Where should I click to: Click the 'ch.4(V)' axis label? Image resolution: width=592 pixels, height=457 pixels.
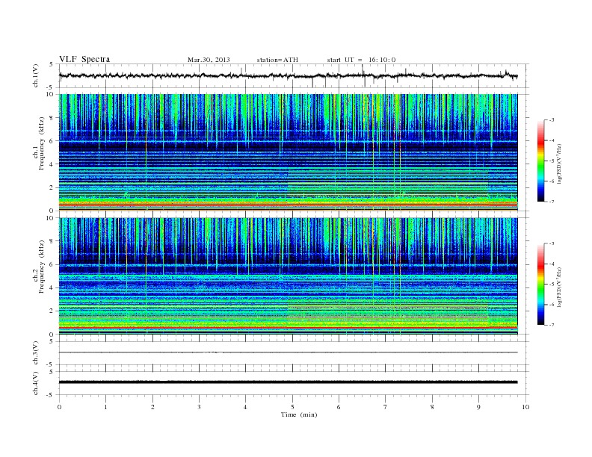(x=36, y=383)
